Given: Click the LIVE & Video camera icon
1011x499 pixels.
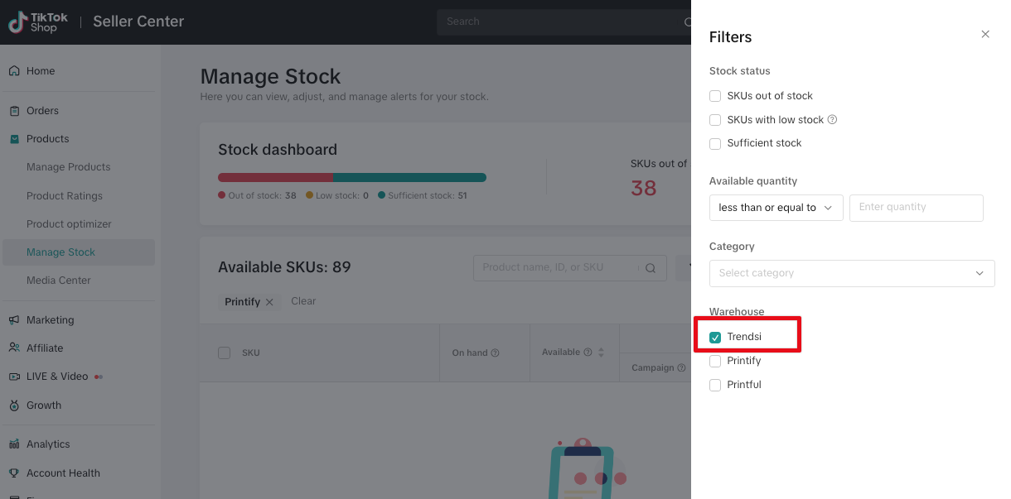Looking at the screenshot, I should tap(14, 377).
